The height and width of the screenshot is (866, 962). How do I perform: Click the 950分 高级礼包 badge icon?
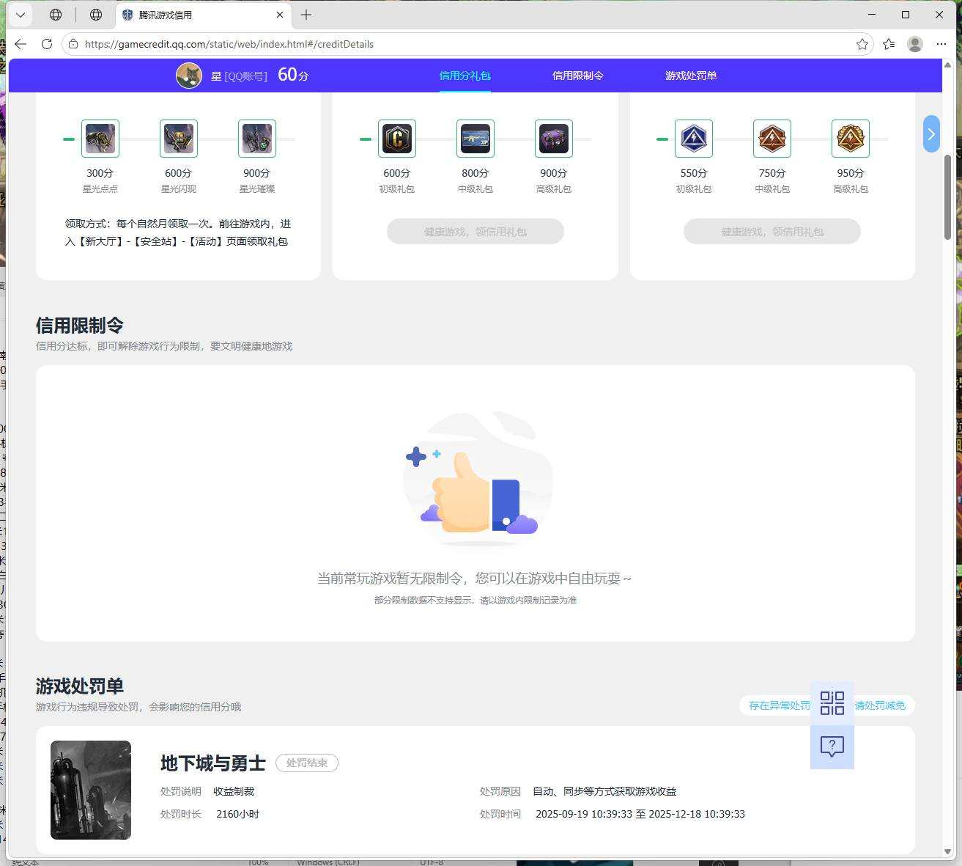point(851,139)
